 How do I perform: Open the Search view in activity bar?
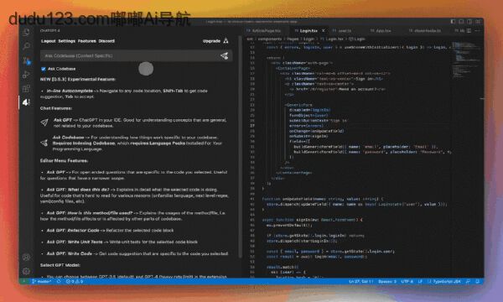tap(26, 46)
